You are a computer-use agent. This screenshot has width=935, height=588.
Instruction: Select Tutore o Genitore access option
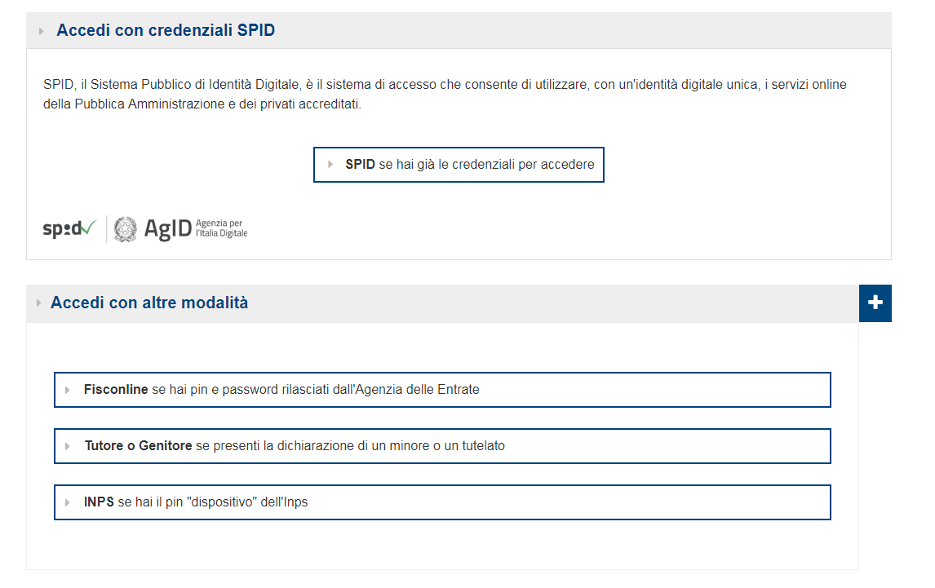point(442,446)
